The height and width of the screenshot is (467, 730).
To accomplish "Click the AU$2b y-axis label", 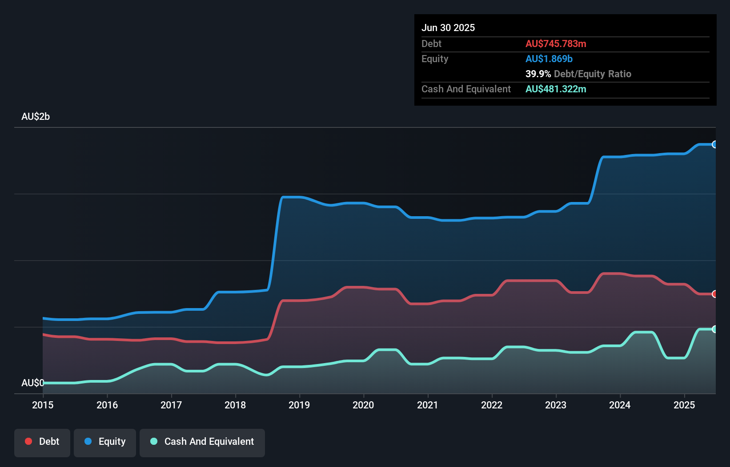I will pos(36,117).
